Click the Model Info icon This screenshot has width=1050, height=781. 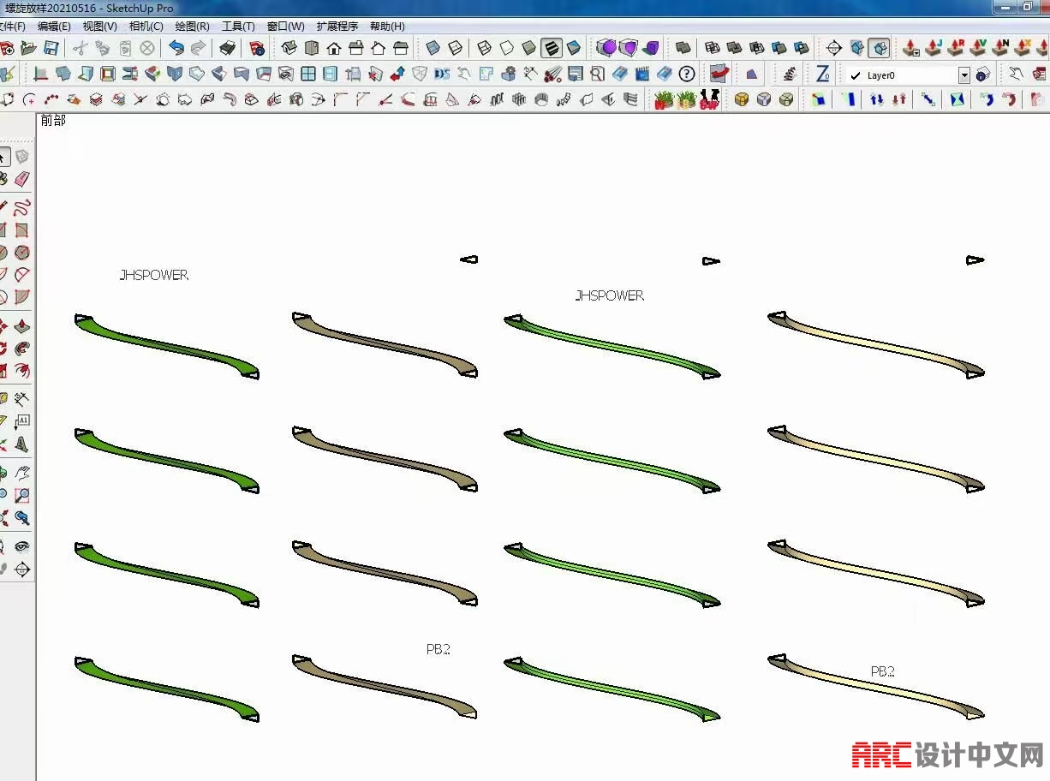click(257, 48)
